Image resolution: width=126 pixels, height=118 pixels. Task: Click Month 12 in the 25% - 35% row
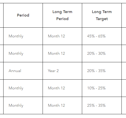(x=62, y=105)
